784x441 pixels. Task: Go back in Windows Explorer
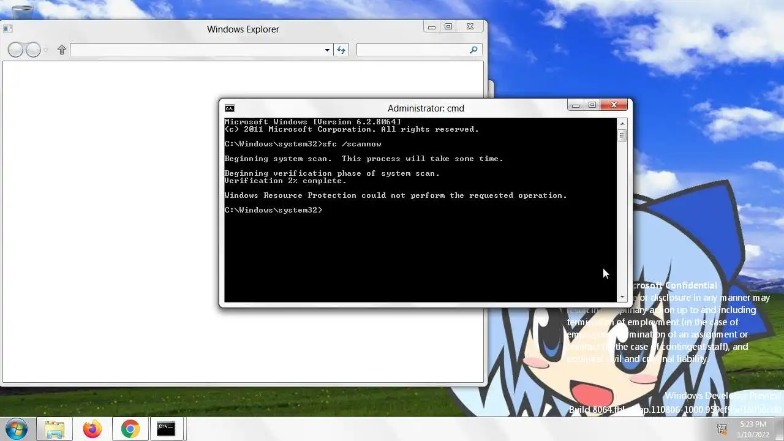(16, 50)
